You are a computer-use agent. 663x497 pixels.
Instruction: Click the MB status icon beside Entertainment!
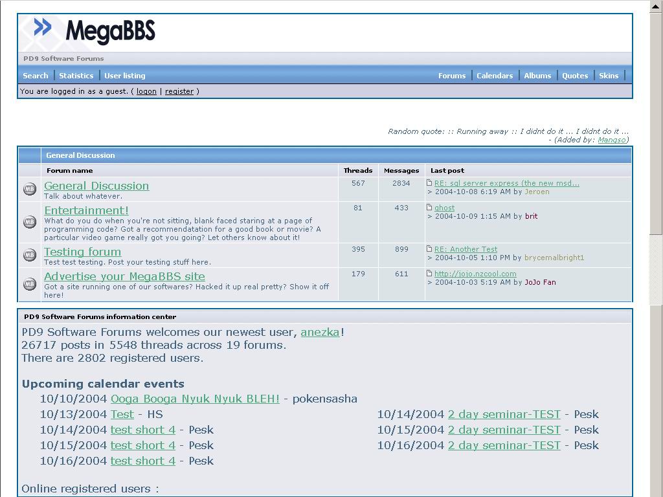[30, 222]
